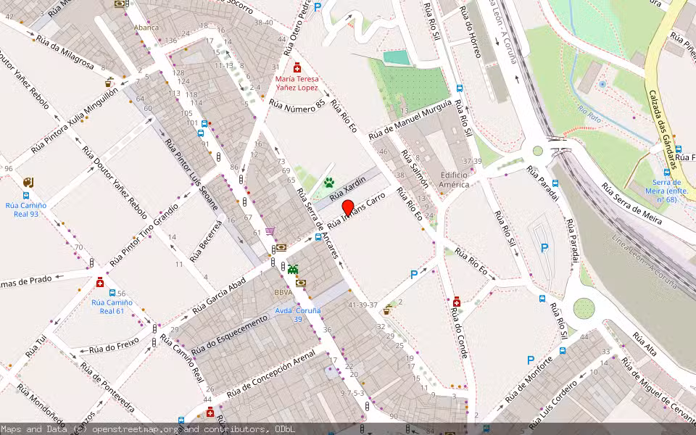Click the bus stop icon on Rúa Irmáns Carro
This screenshot has height=435, width=696.
tap(318, 237)
